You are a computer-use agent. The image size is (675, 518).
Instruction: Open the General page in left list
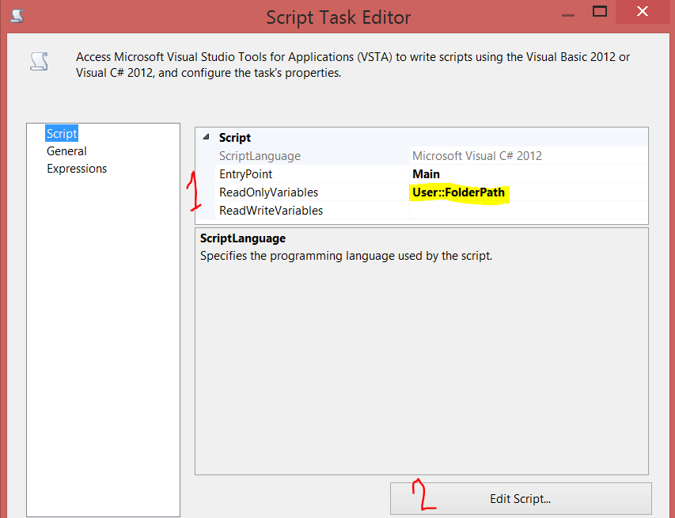(x=66, y=151)
